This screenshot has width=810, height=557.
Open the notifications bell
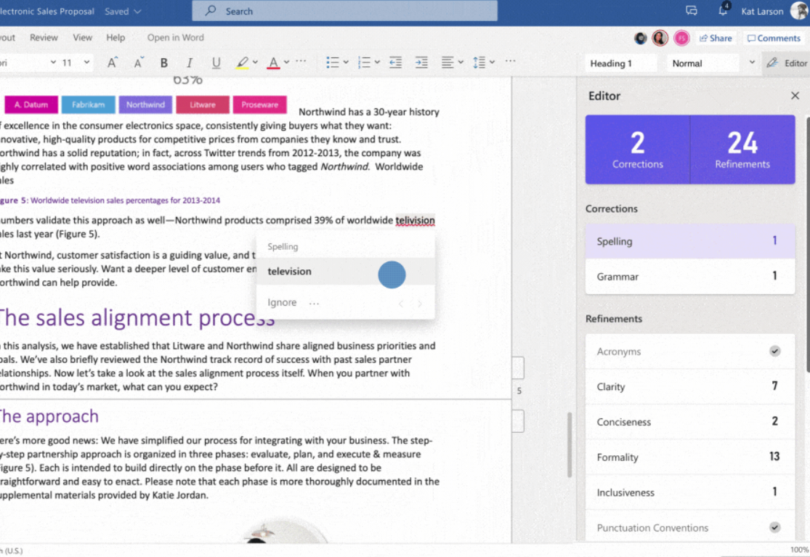724,10
